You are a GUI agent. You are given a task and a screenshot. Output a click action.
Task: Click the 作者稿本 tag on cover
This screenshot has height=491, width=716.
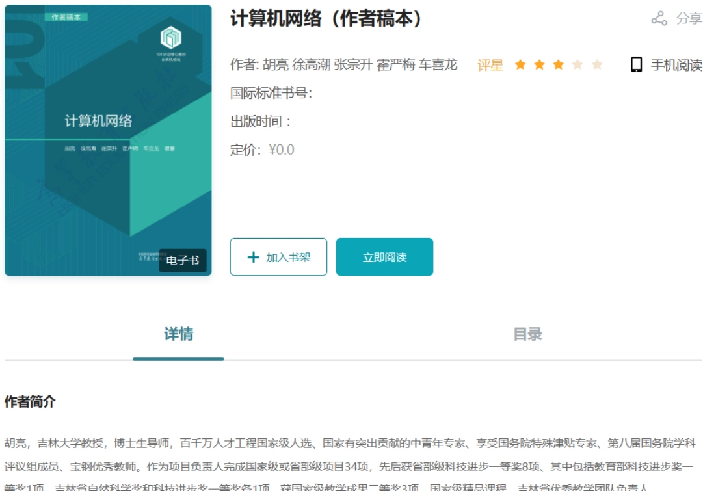[66, 17]
